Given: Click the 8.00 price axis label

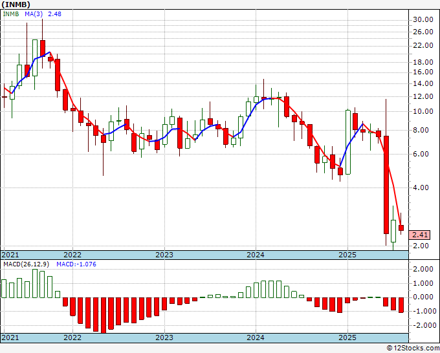Looking at the screenshot, I should tap(421, 130).
